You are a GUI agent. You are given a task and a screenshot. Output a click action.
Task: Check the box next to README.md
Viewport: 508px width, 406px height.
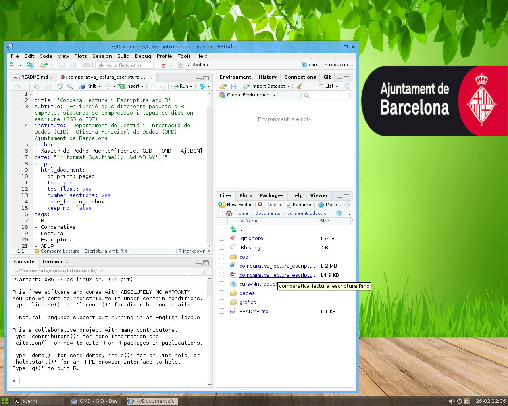[221, 311]
